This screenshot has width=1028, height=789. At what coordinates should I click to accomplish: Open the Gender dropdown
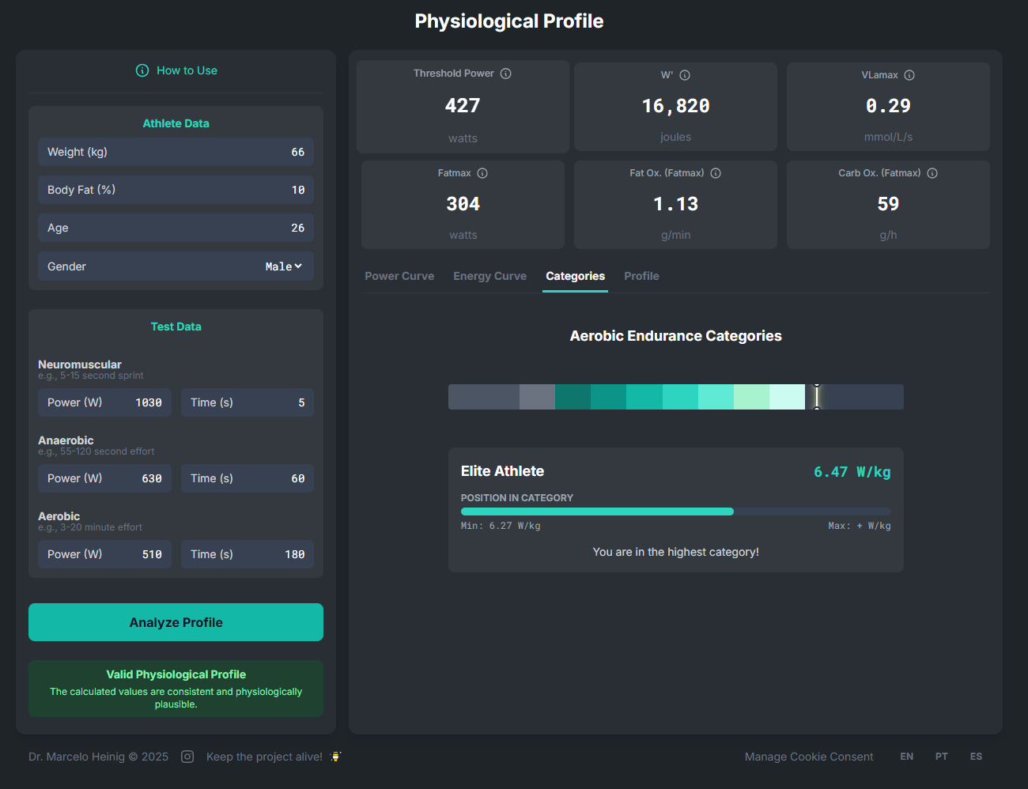(x=283, y=266)
